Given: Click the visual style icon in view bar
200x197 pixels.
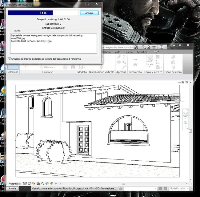Looking at the screenshot, I should (x=29, y=183).
